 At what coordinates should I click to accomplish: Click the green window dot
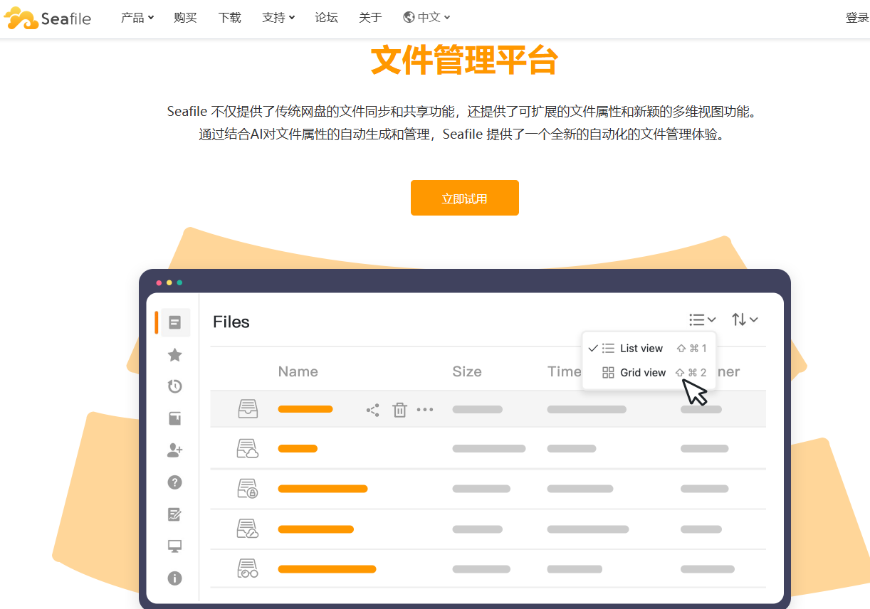179,282
